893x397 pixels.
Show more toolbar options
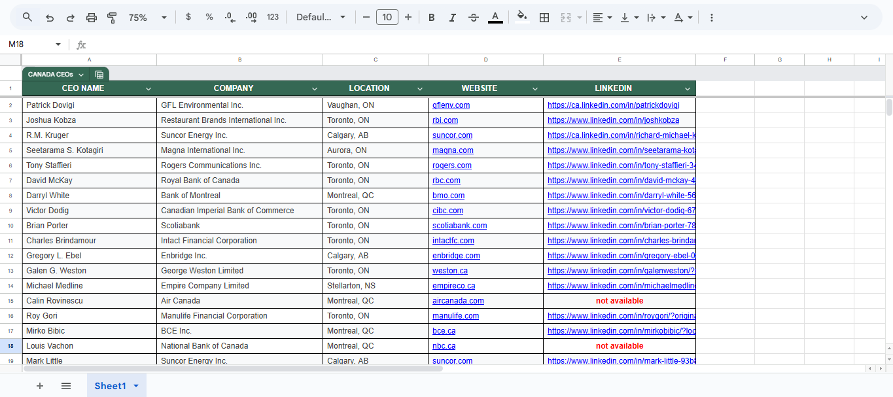pyautogui.click(x=712, y=18)
